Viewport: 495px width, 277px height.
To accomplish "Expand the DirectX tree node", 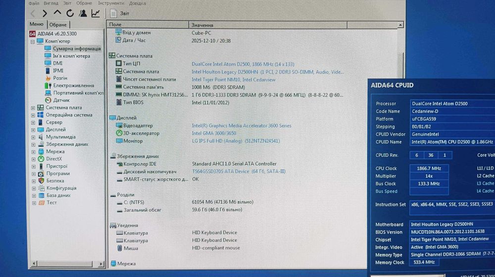I will pyautogui.click(x=34, y=159).
